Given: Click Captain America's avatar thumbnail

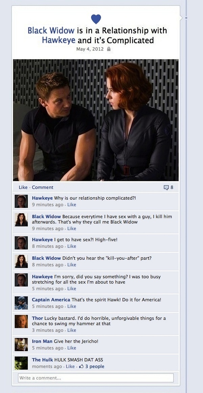Looking at the screenshot, I should click(21, 303).
